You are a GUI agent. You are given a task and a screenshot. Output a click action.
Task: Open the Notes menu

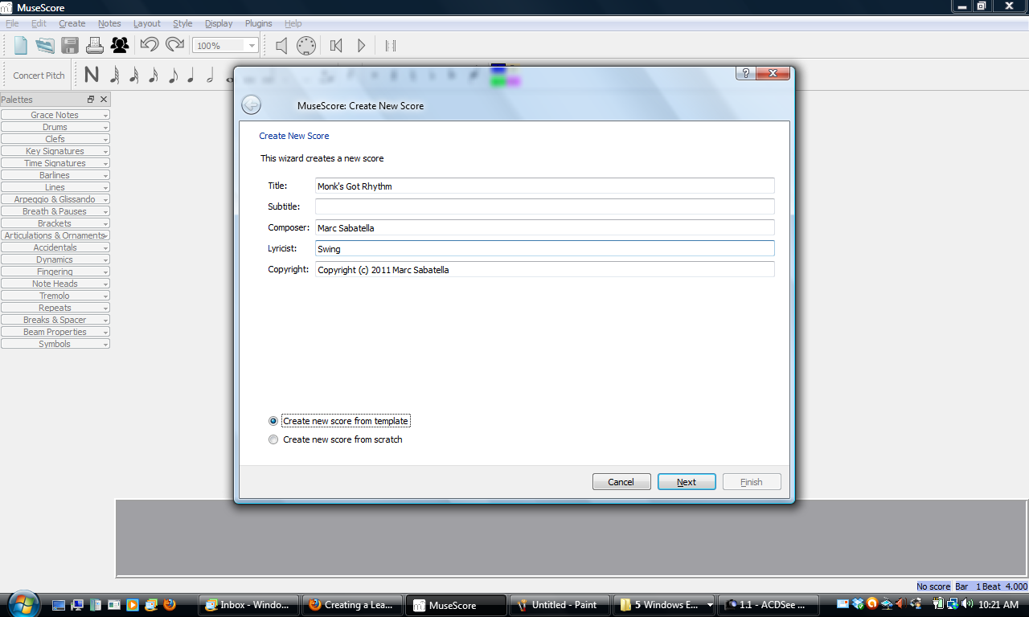coord(109,23)
